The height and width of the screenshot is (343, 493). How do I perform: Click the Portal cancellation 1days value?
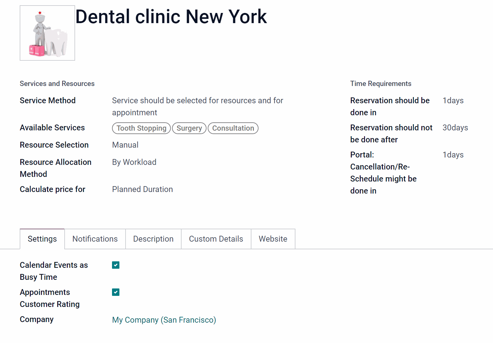coord(453,155)
